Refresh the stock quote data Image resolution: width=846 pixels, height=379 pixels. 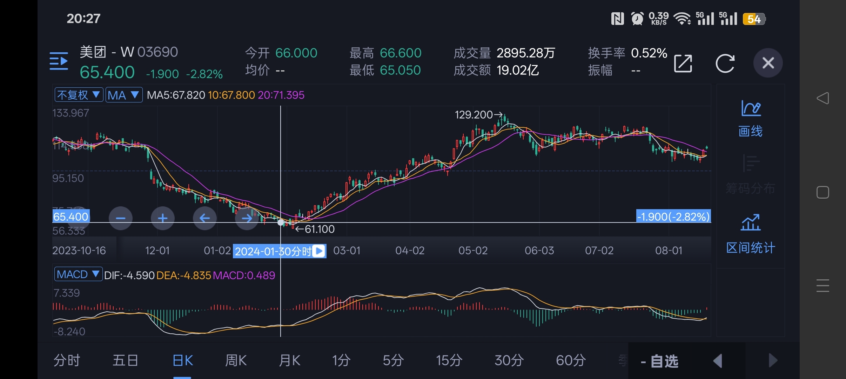click(725, 64)
